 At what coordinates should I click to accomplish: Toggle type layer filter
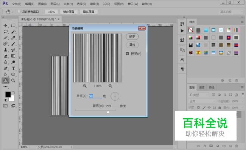pos(225,95)
